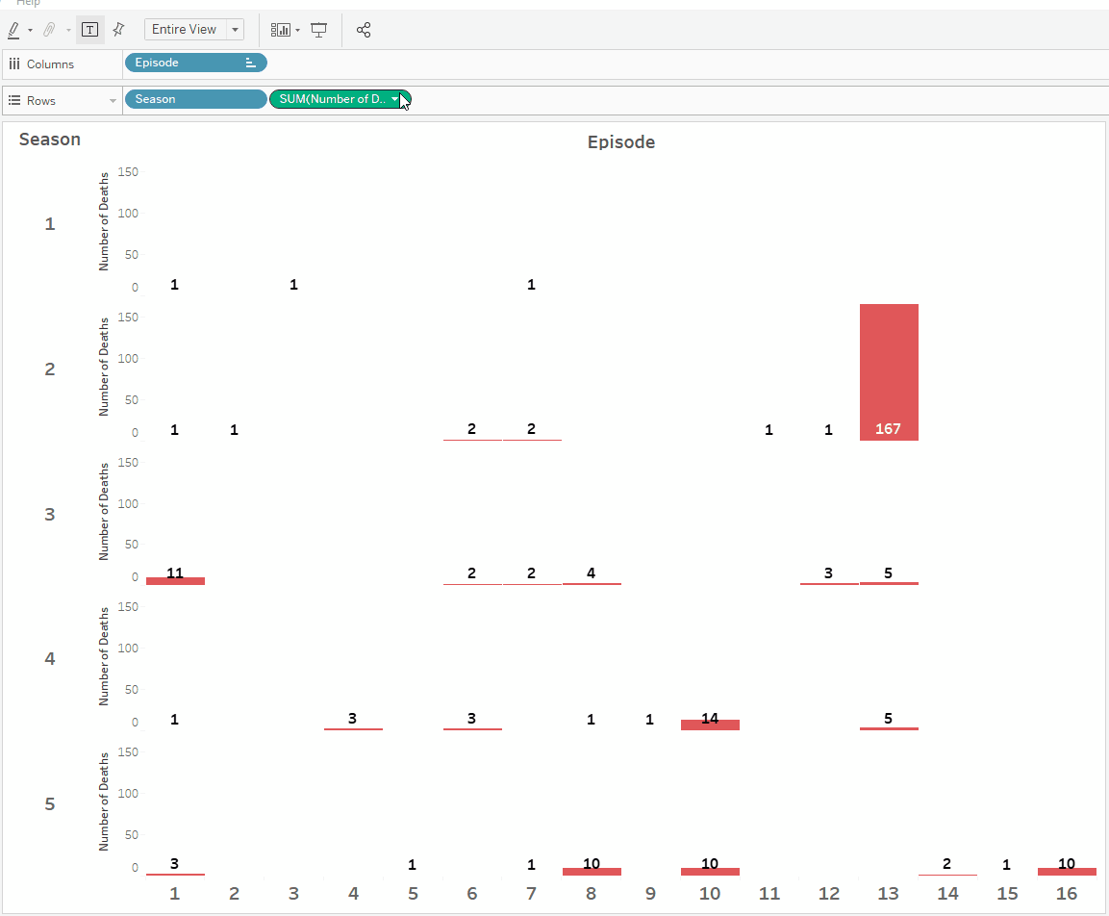Click episode 9 axis label
1109x916 pixels.
[x=651, y=893]
